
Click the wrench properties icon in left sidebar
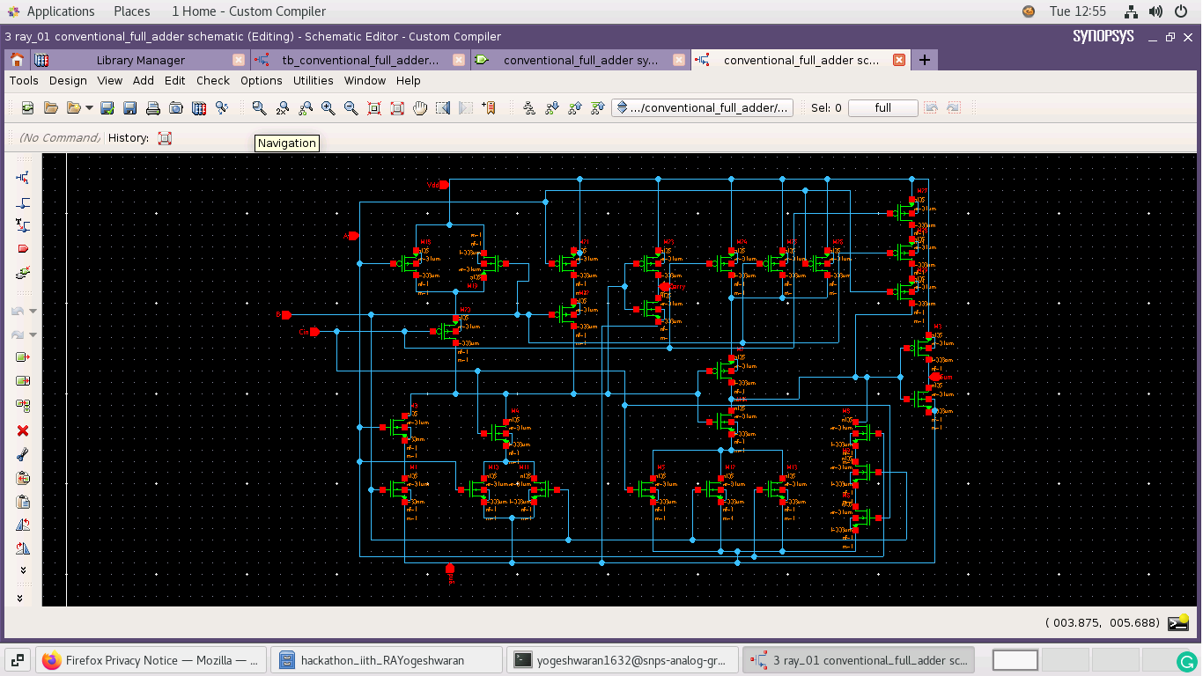pyautogui.click(x=23, y=454)
